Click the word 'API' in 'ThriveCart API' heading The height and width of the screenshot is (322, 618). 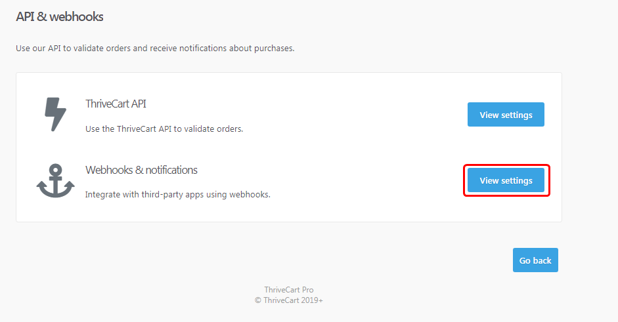pos(139,104)
